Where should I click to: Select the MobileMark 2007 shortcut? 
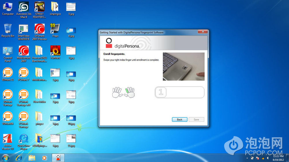[24, 54]
